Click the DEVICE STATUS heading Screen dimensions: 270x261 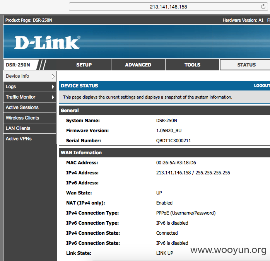(x=79, y=86)
